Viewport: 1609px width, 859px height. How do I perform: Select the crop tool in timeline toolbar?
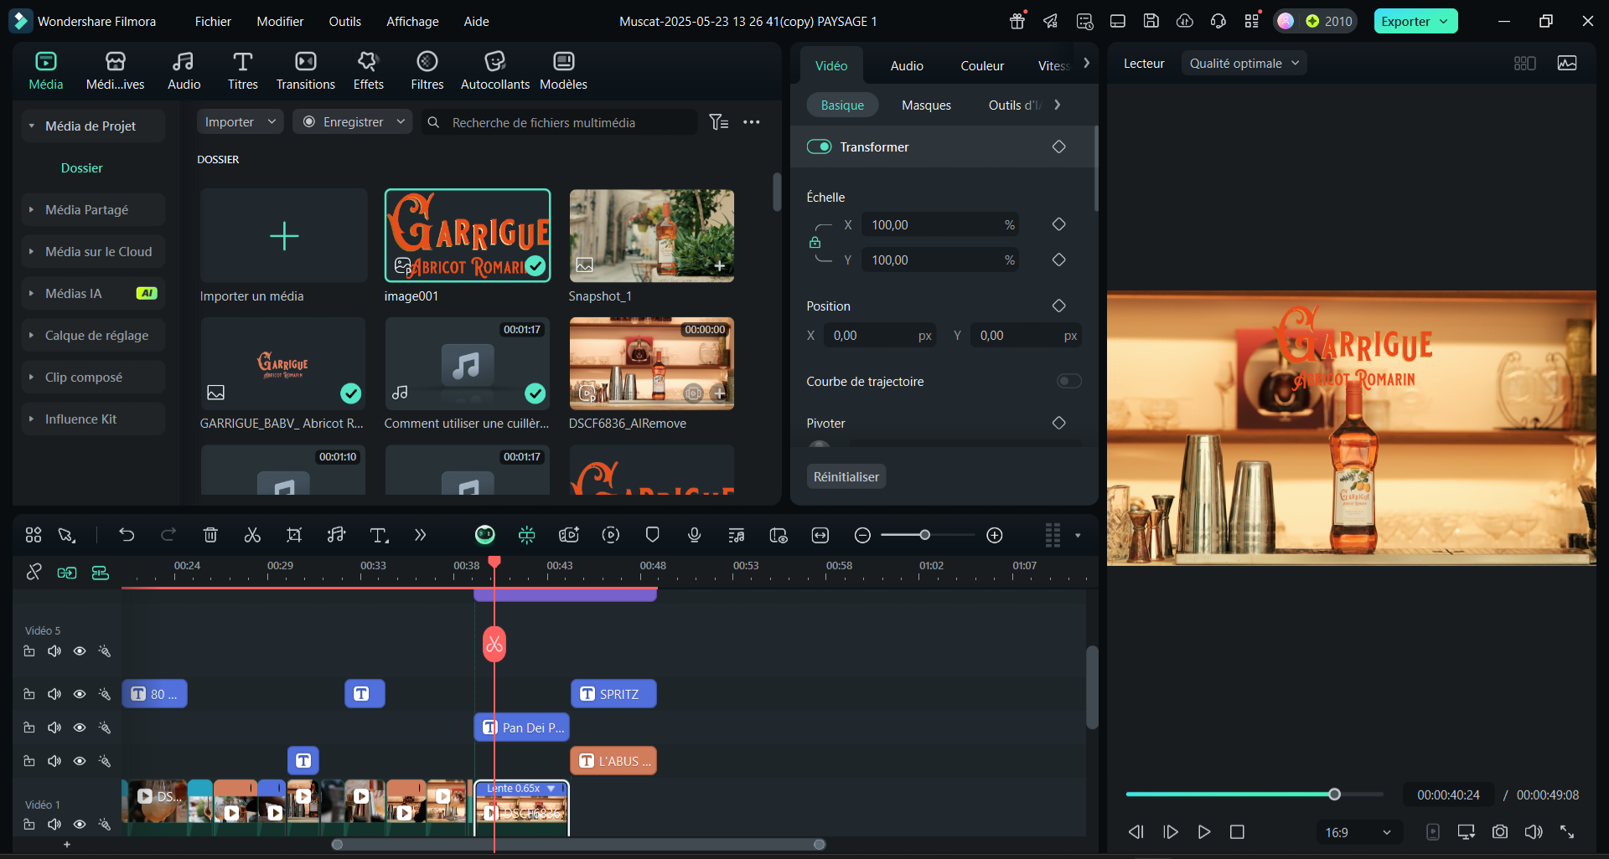point(294,535)
